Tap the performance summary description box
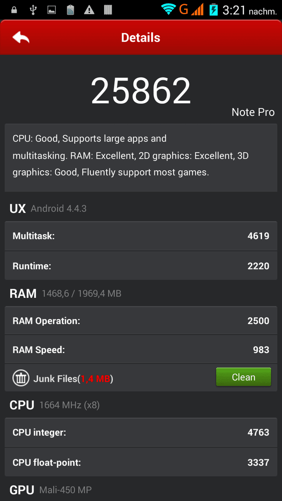The width and height of the screenshot is (282, 501). tap(141, 158)
